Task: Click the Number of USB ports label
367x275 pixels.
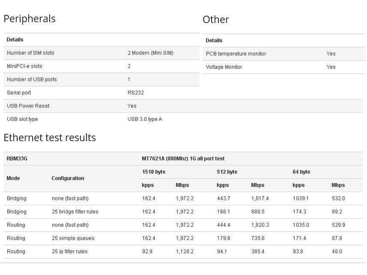Action: (x=32, y=80)
